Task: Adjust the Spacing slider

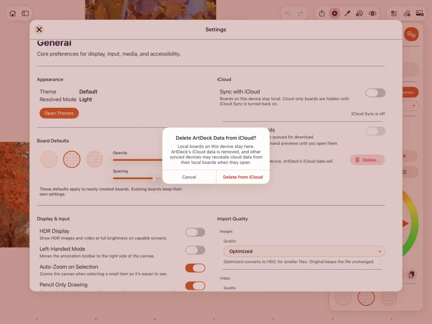Action: click(x=138, y=178)
